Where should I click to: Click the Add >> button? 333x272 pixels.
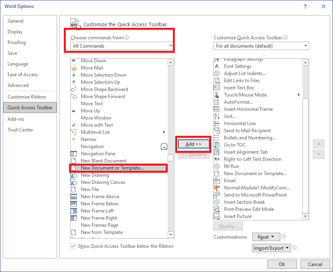193,144
